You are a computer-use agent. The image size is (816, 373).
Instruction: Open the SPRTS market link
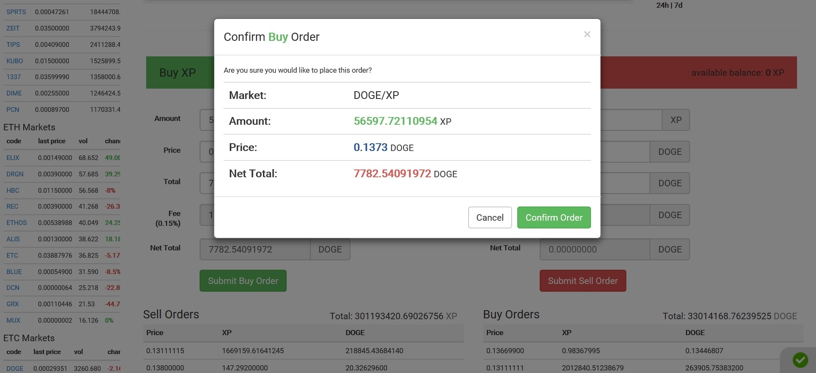16,12
